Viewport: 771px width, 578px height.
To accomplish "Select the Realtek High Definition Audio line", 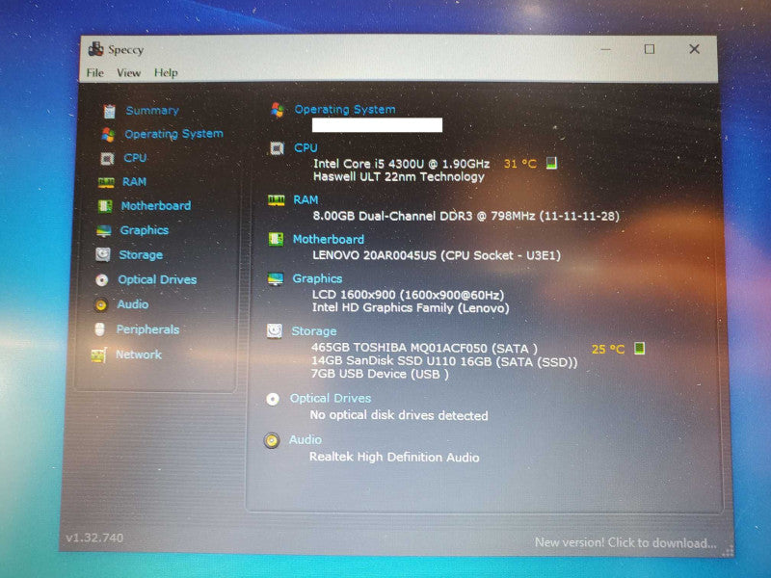I will [394, 457].
